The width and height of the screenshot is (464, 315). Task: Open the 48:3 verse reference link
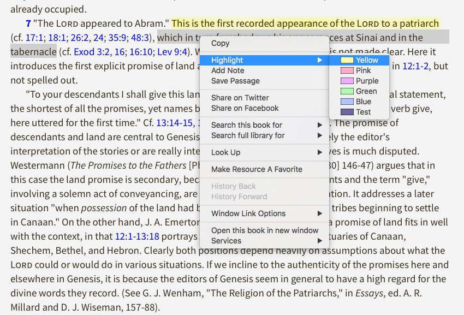click(x=140, y=38)
